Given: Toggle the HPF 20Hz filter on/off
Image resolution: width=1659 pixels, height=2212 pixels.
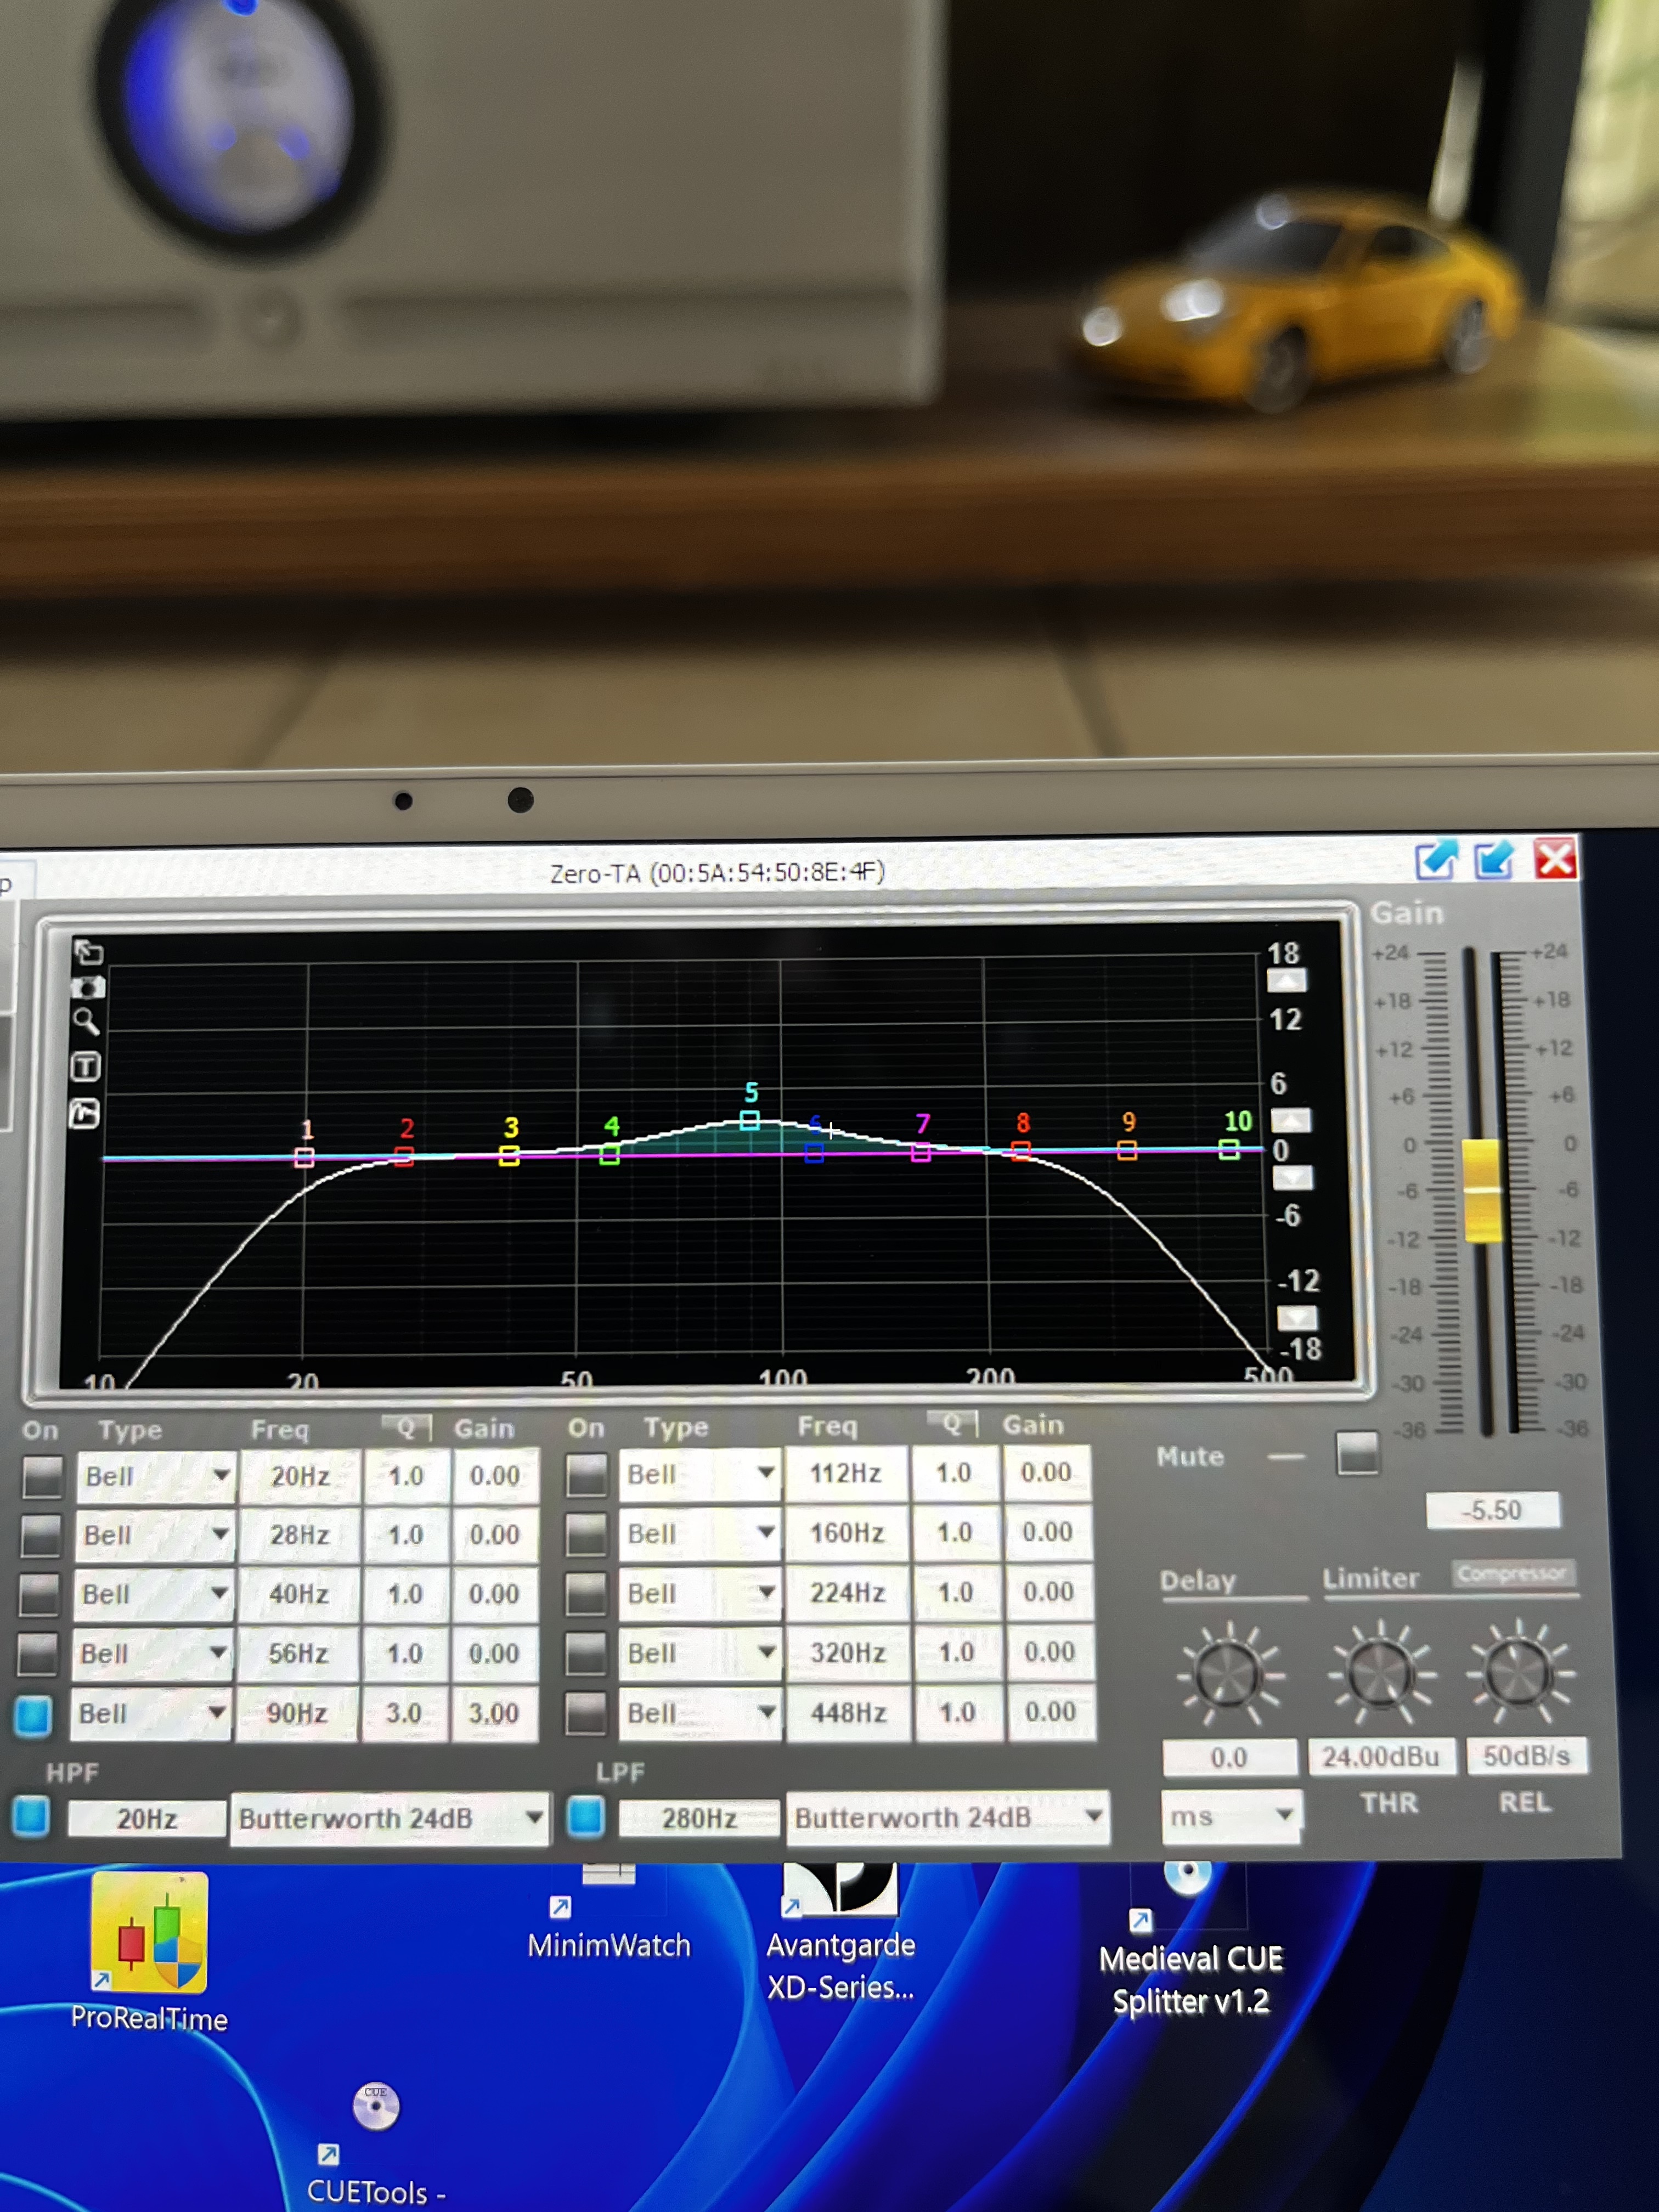Looking at the screenshot, I should tap(31, 1817).
